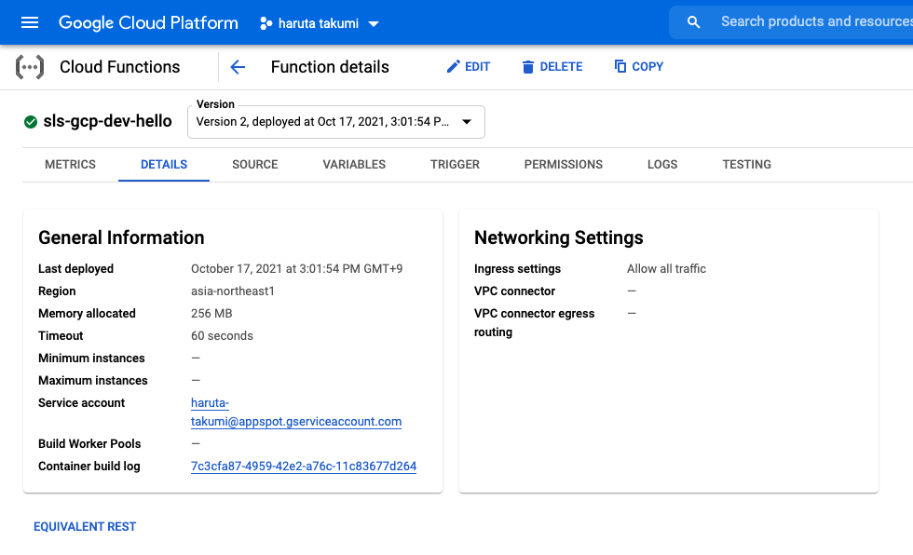Click the Delete trash icon
This screenshot has height=555, width=913.
[x=528, y=67]
